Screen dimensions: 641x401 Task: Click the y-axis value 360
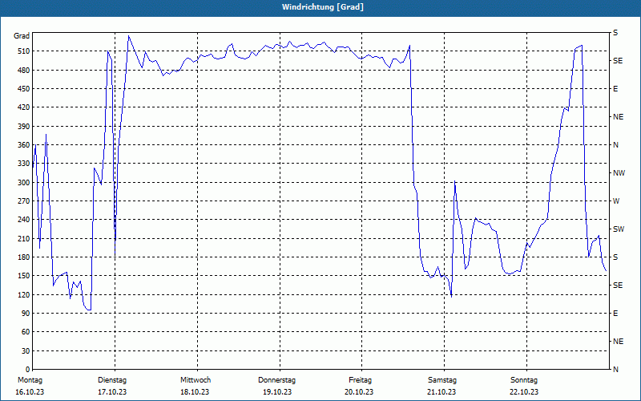(23, 145)
